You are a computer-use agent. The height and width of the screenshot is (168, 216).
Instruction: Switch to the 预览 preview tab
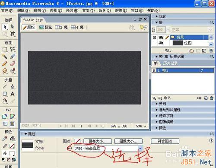(x=45, y=27)
